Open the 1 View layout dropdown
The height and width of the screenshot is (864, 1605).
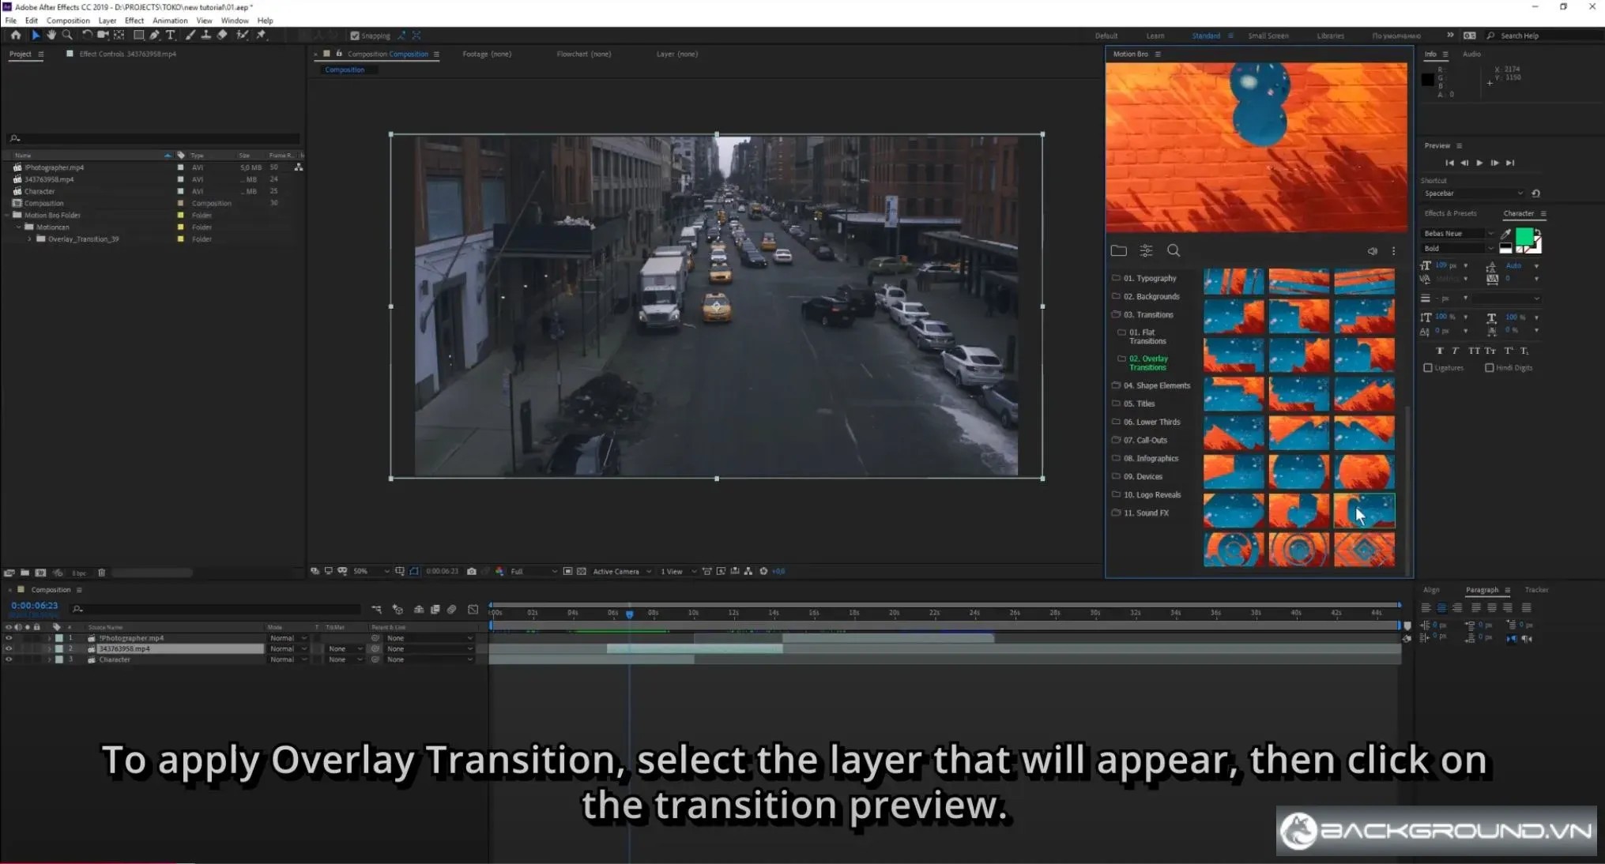coord(679,571)
